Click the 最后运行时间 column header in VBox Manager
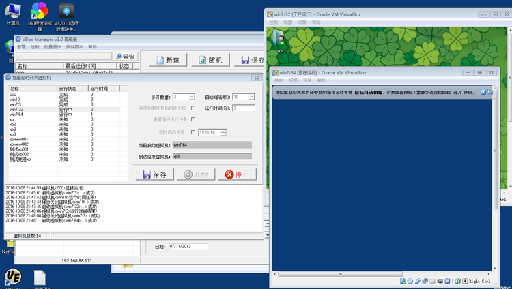This screenshot has height=289, width=512. point(89,66)
